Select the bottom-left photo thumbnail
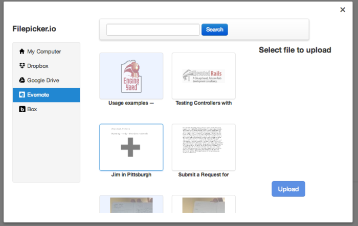Image resolution: width=358 pixels, height=226 pixels. (131, 204)
